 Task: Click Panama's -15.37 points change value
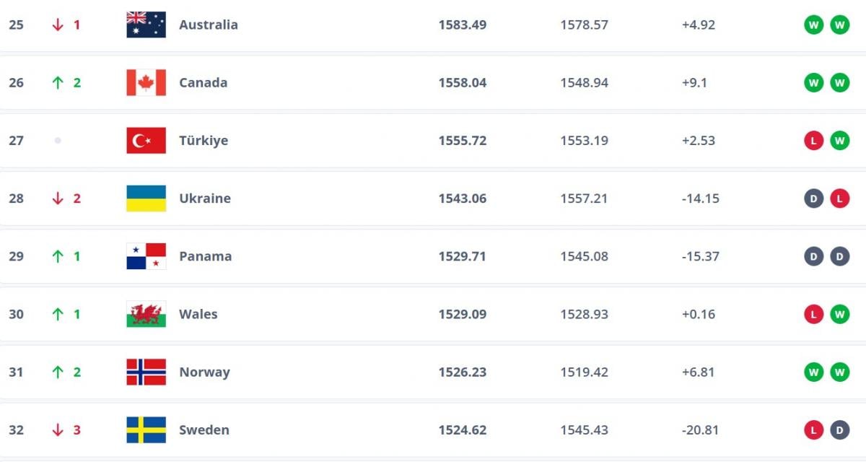(700, 256)
